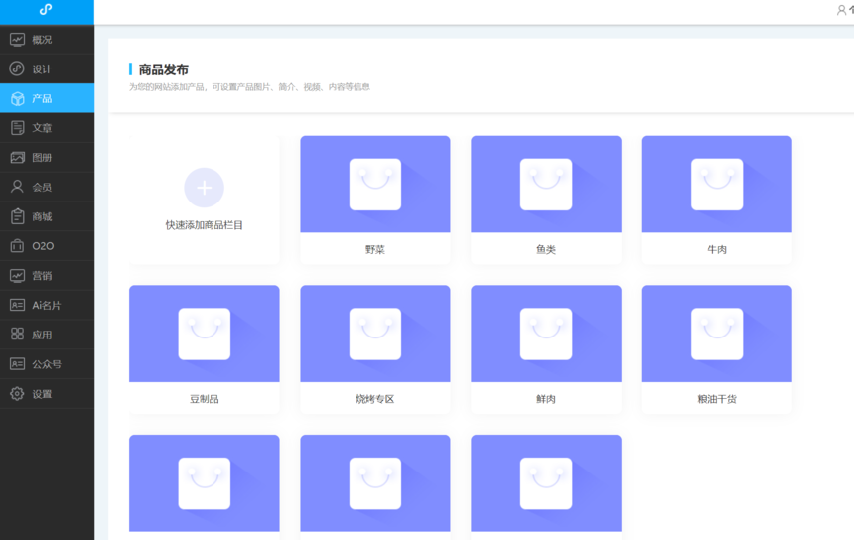Click 快速添加商品栏目 label
854x540 pixels.
coord(205,224)
